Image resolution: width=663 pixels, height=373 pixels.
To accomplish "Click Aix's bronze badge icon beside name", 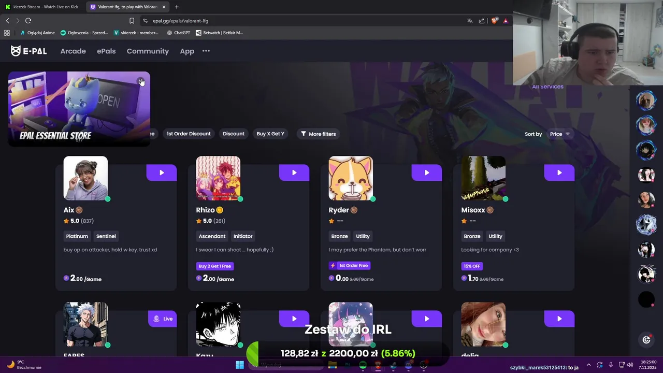I will [79, 210].
